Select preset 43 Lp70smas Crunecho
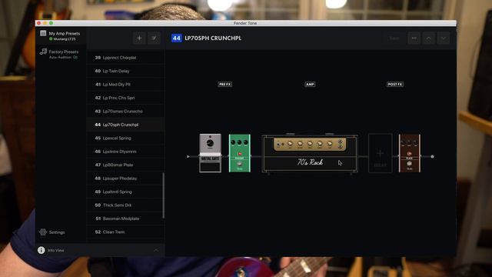492x277 pixels. tap(125, 111)
